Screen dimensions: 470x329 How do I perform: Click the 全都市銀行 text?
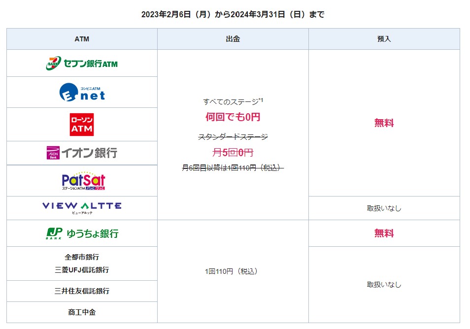click(x=82, y=257)
